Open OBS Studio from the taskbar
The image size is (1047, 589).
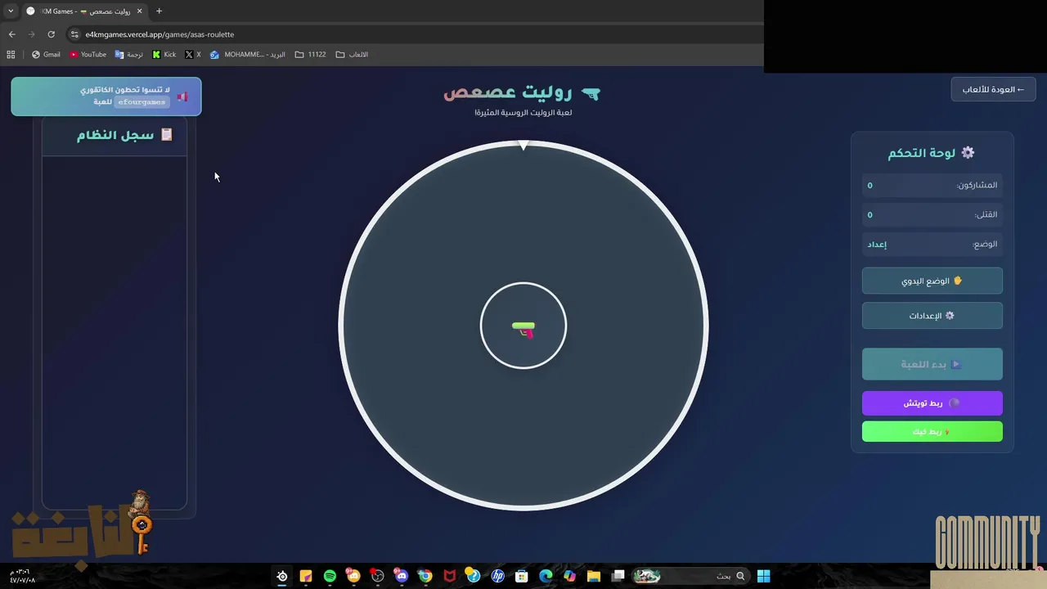pos(377,576)
